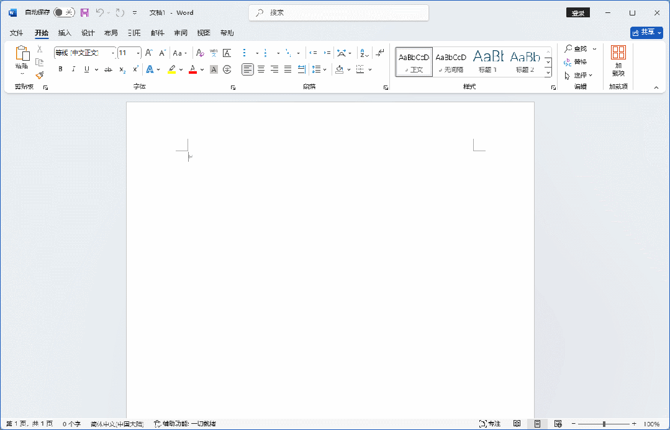Clear all formatting using the eraser A icon

point(200,53)
